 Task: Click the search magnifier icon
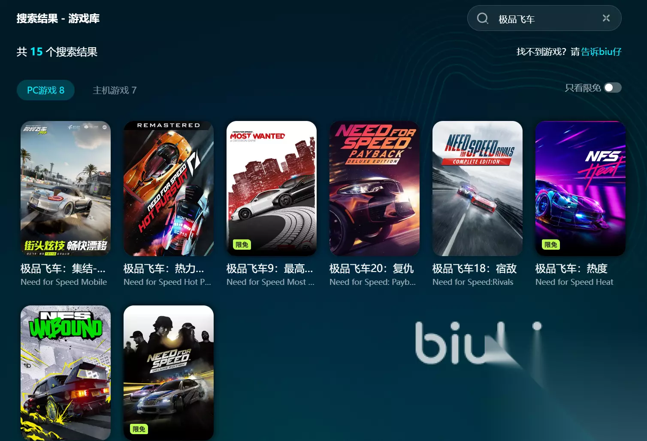click(x=483, y=18)
